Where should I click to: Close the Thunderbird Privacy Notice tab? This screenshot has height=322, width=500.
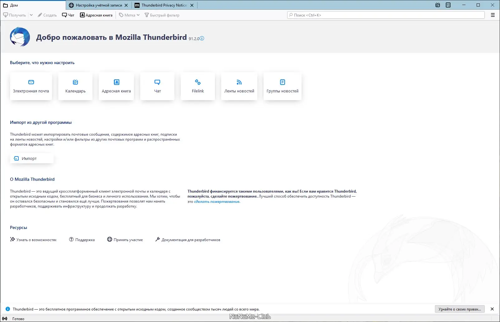tap(192, 5)
